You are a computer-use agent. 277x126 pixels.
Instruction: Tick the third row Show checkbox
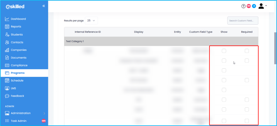point(224,70)
